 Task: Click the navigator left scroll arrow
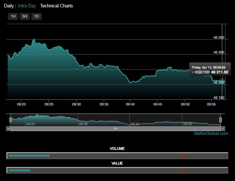click(8, 129)
